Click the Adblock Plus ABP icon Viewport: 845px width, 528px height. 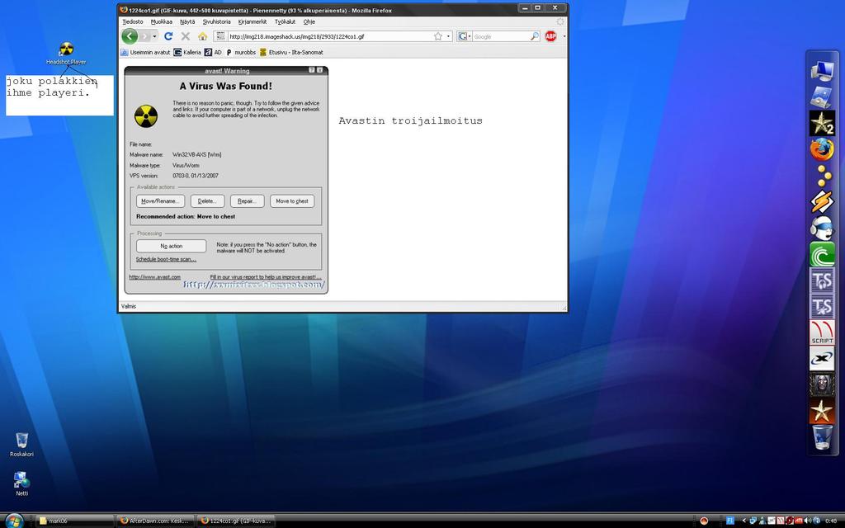550,36
